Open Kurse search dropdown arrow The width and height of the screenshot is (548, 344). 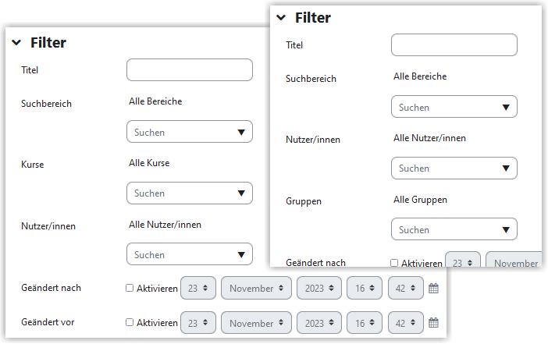(x=241, y=193)
